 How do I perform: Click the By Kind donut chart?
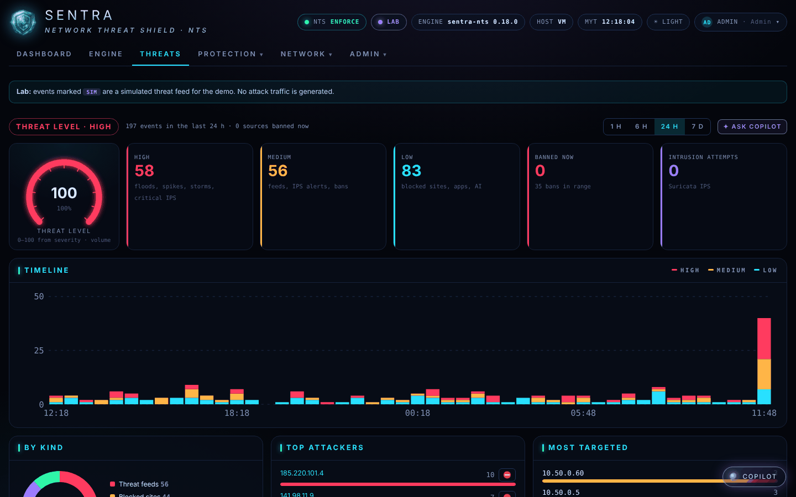coord(59,484)
